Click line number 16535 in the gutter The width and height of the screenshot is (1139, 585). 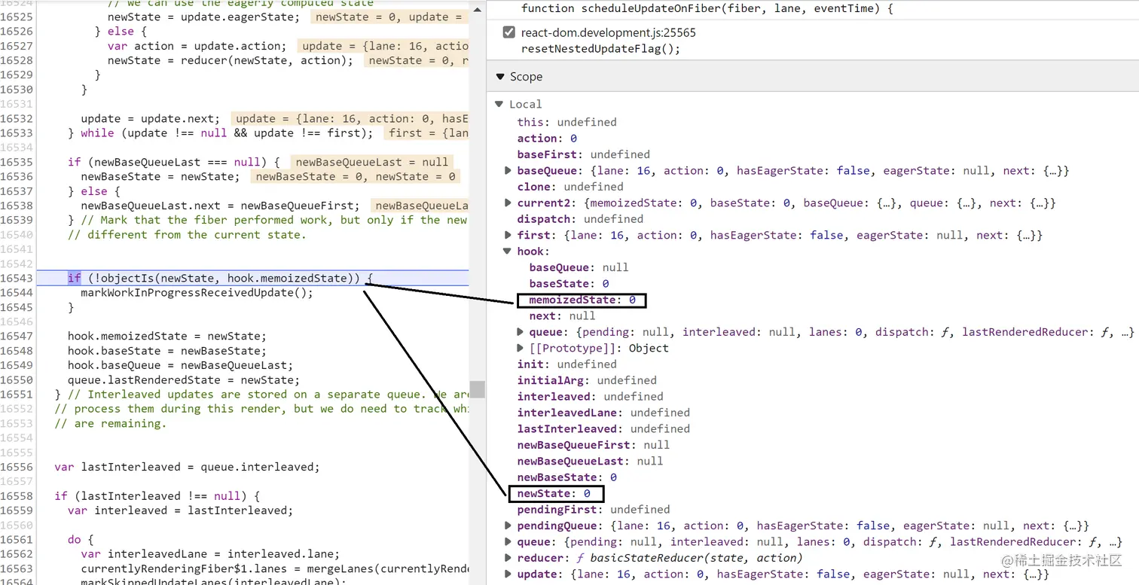pos(17,162)
